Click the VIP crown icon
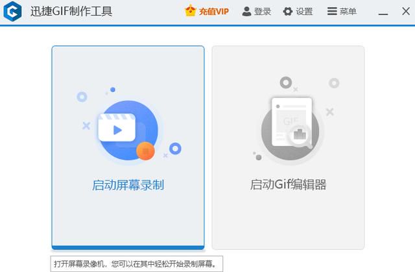This screenshot has height=272, width=415. pyautogui.click(x=190, y=11)
